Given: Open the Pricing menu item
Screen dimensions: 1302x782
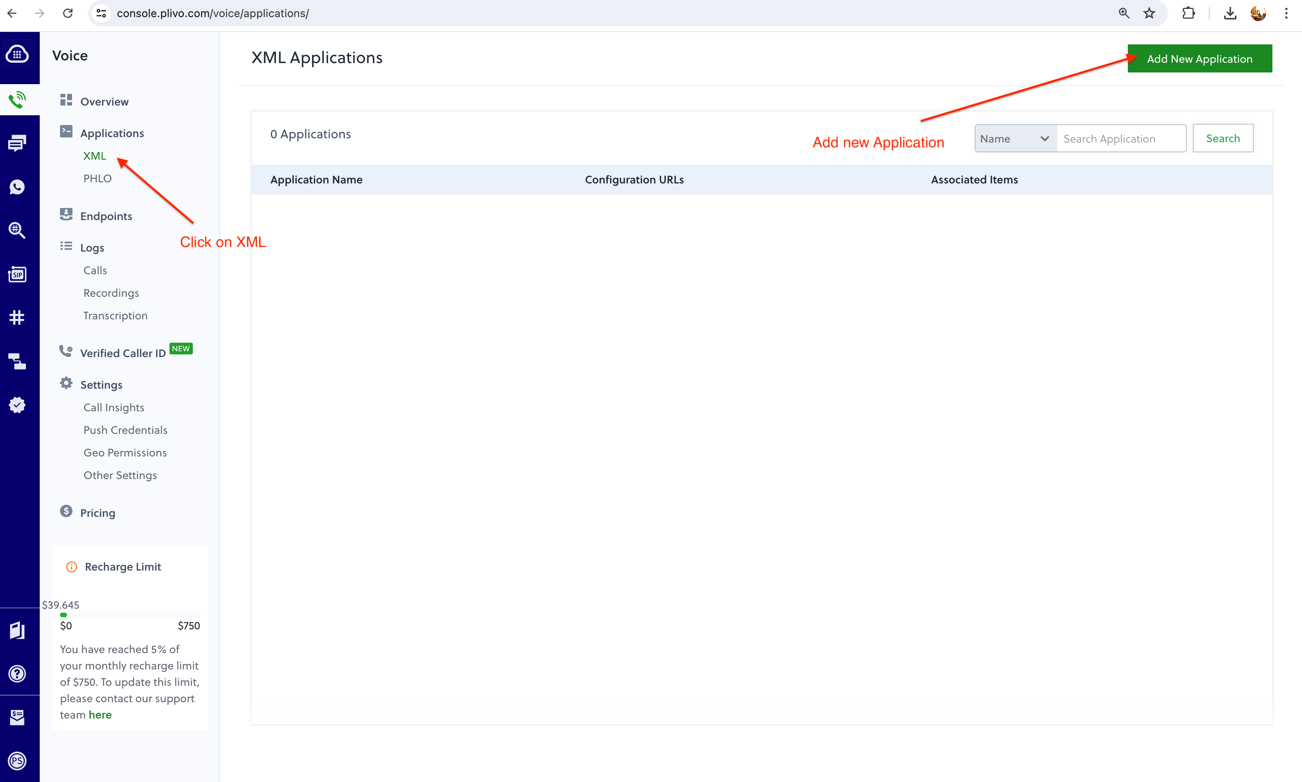Looking at the screenshot, I should click(97, 513).
